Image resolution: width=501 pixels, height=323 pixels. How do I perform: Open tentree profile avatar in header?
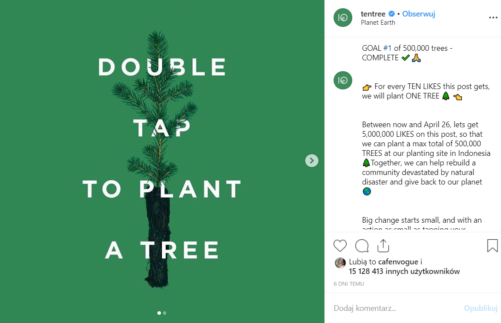(343, 18)
